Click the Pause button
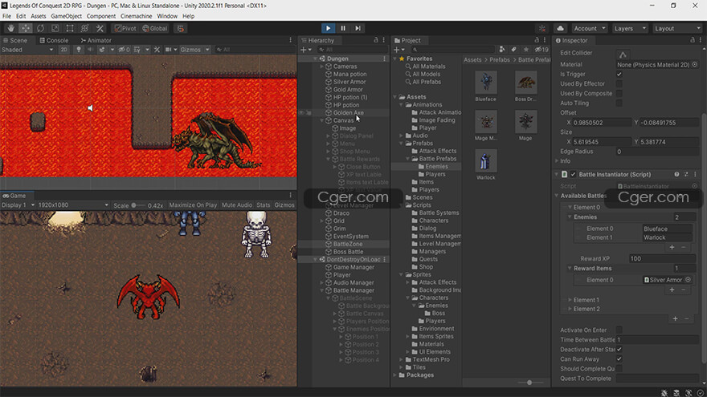The image size is (707, 397). [x=343, y=28]
